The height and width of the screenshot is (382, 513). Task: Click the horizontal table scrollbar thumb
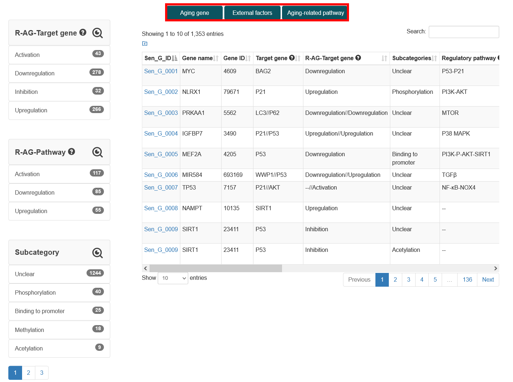click(x=216, y=268)
